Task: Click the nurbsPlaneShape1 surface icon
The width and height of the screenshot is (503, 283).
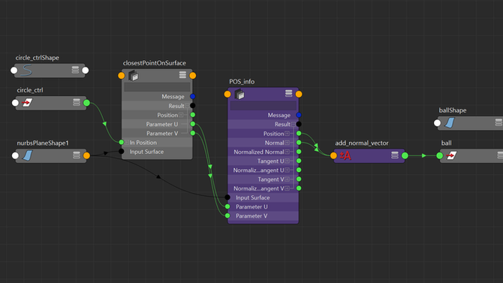Action: click(x=28, y=155)
